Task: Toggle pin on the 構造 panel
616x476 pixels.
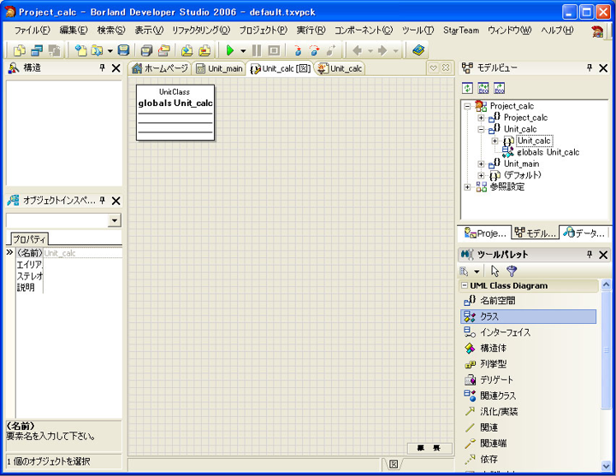Action: (x=102, y=68)
